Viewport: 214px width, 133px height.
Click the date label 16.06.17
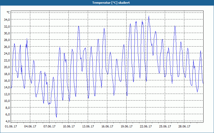[107, 126]
